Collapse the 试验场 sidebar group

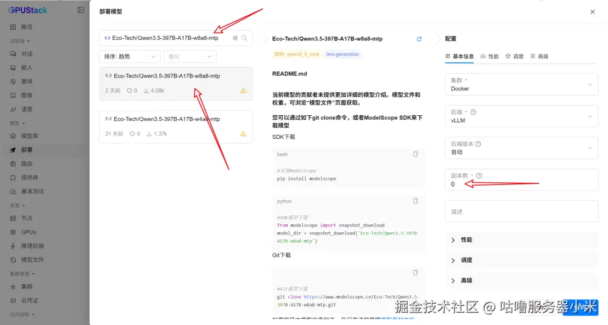[x=20, y=41]
